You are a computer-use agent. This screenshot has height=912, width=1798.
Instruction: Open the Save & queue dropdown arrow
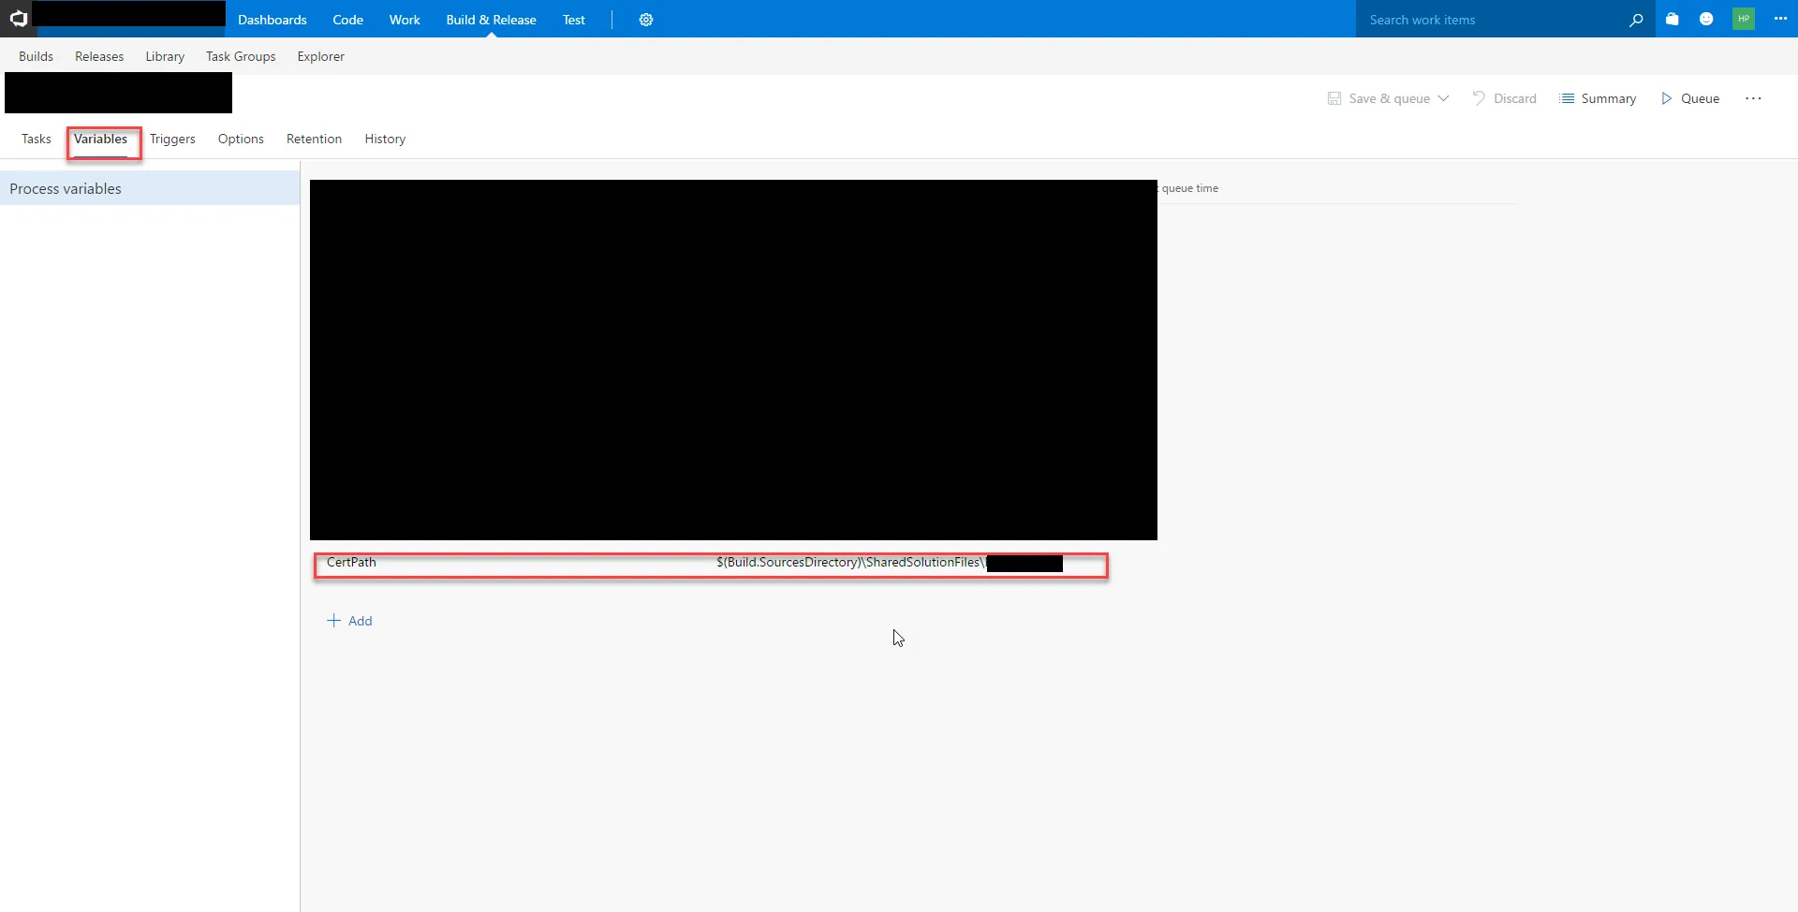(x=1443, y=98)
